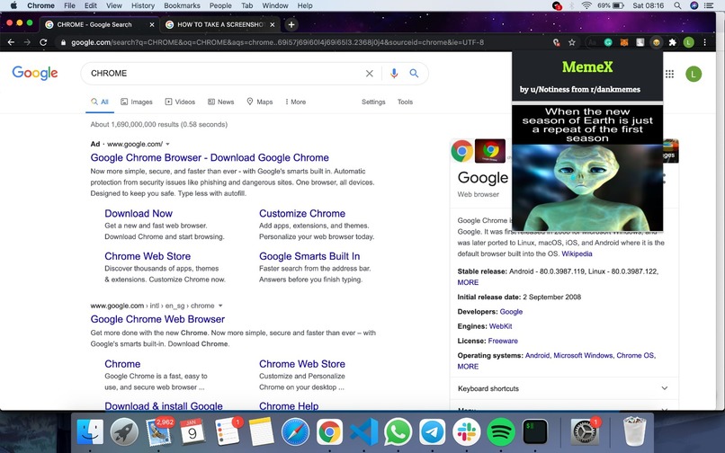Close the HOW TO TAKE A SCREENSHOT tab
The image size is (725, 453).
(273, 24)
